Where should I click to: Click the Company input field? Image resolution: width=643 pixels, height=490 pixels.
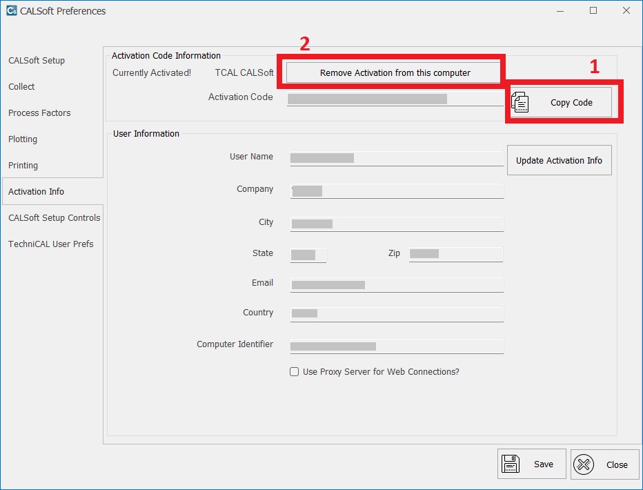tap(397, 191)
